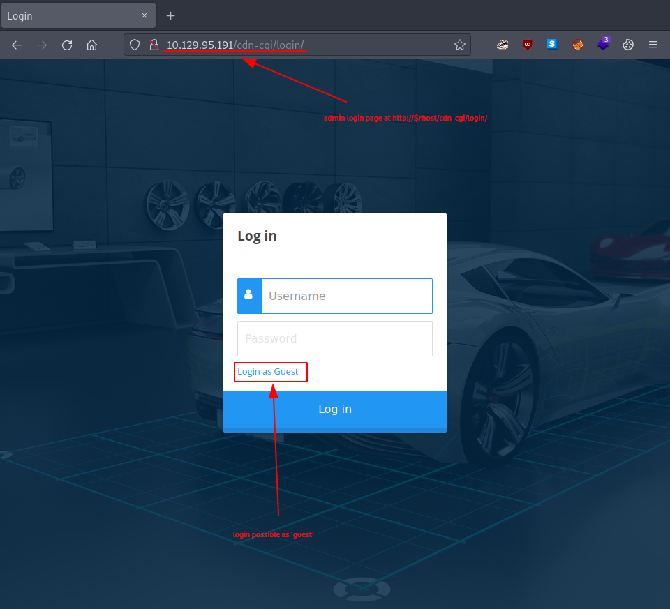Image resolution: width=670 pixels, height=609 pixels.
Task: Click the Username input field
Action: point(347,296)
